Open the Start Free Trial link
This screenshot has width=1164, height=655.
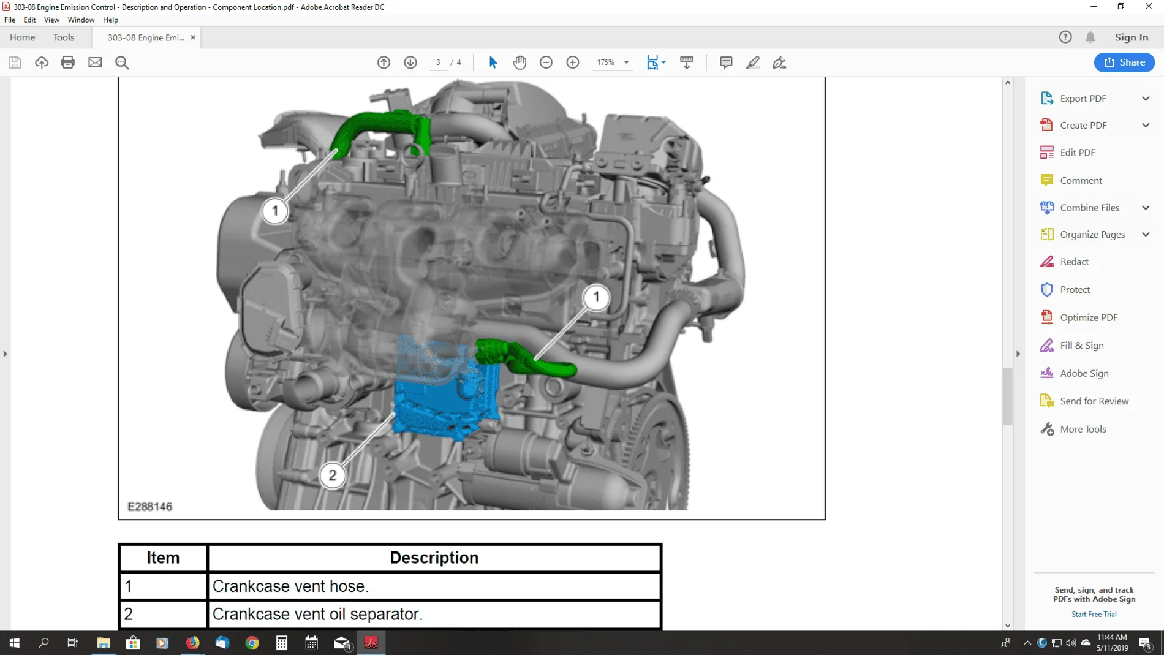(1094, 614)
